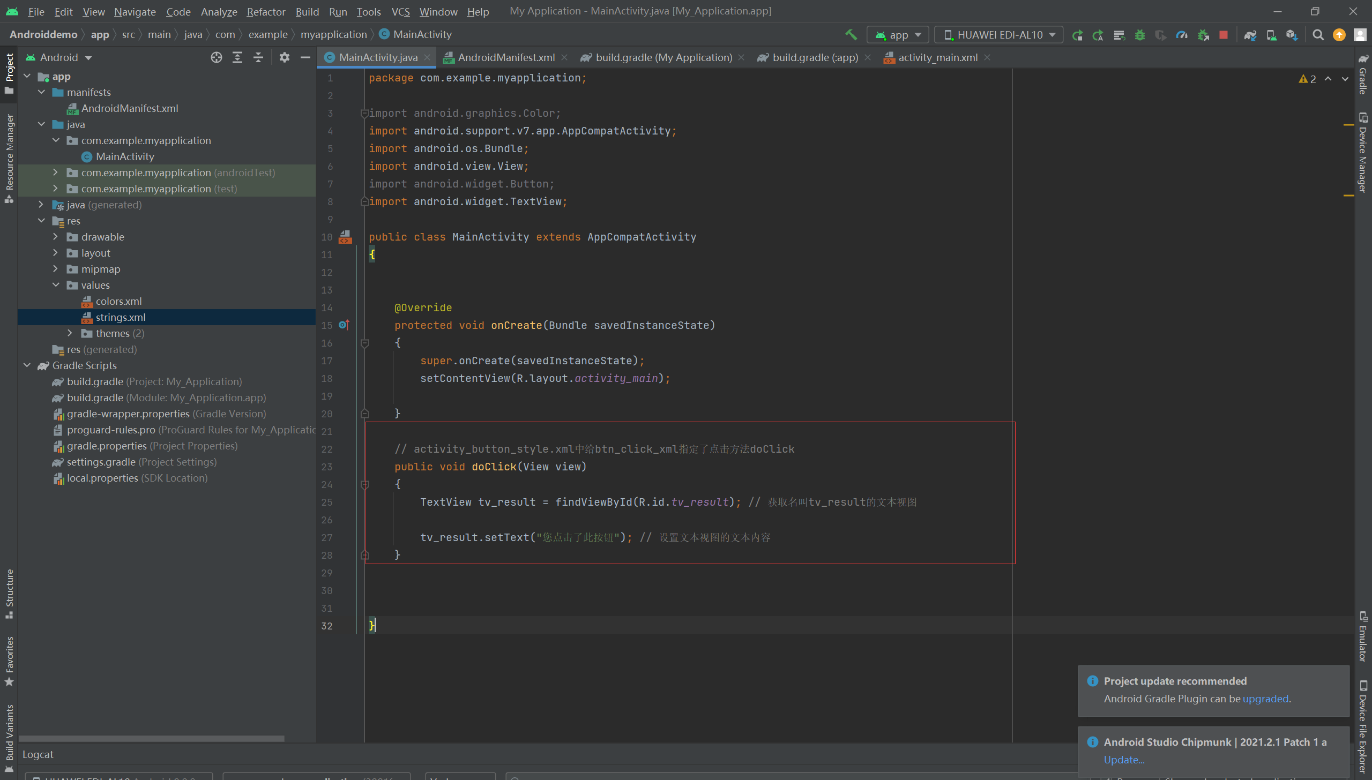Click the upgraded link in the notification
1372x780 pixels.
tap(1265, 699)
